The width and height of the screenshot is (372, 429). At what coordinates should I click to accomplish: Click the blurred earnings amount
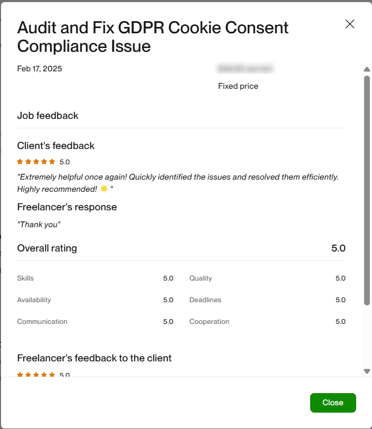246,69
